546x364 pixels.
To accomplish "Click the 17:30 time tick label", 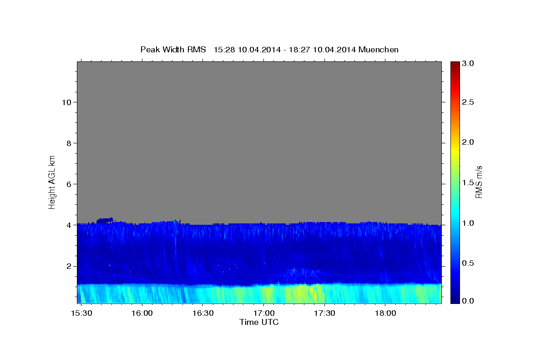I will tap(325, 313).
